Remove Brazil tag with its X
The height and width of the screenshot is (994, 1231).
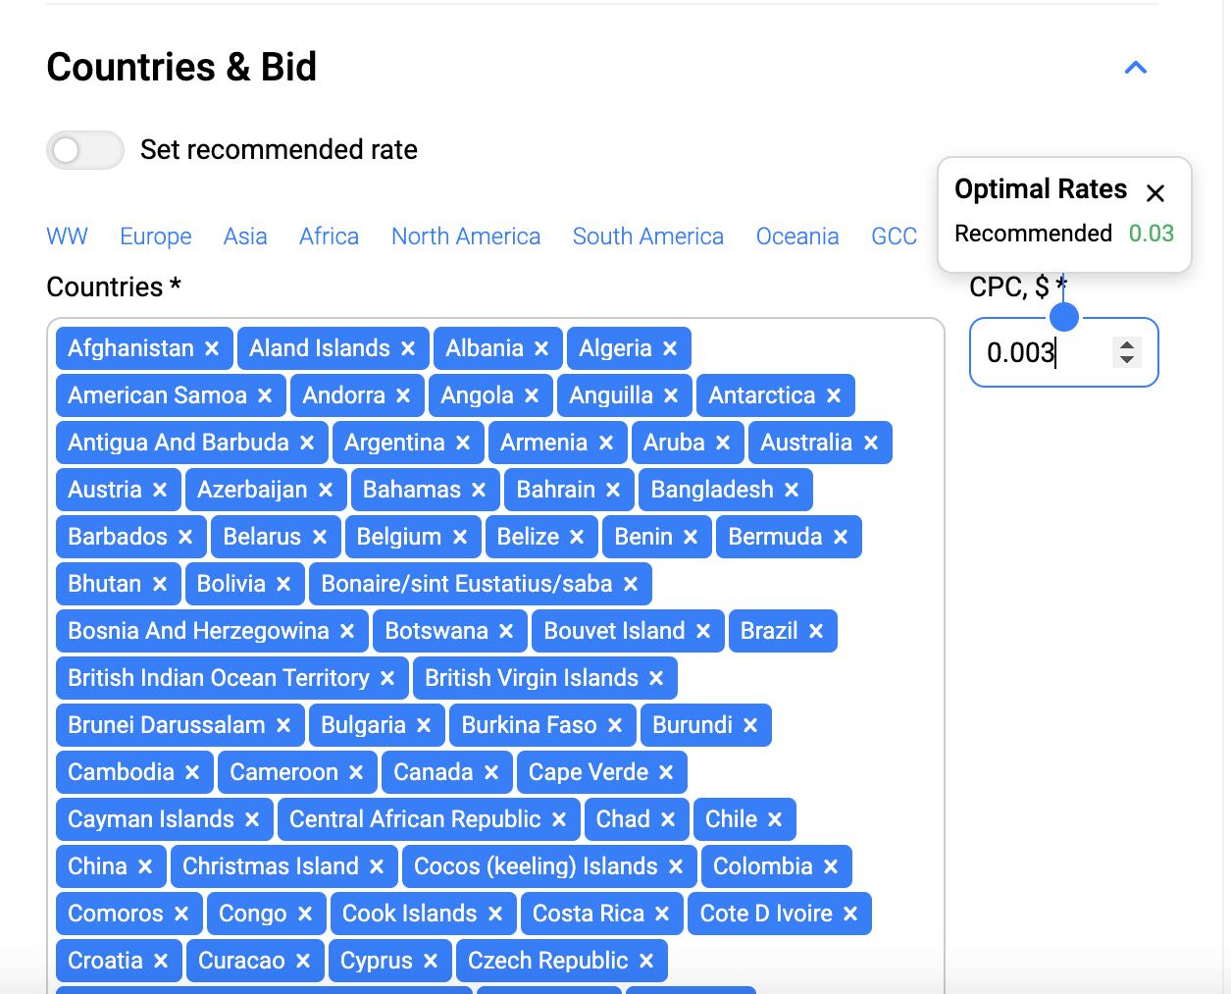816,631
